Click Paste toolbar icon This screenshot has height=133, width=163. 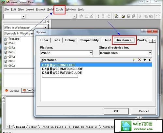[x=151, y=16]
